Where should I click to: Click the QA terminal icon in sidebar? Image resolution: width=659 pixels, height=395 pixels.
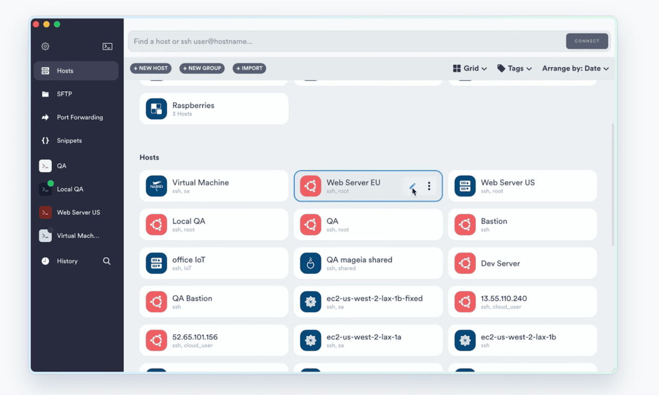coord(46,166)
